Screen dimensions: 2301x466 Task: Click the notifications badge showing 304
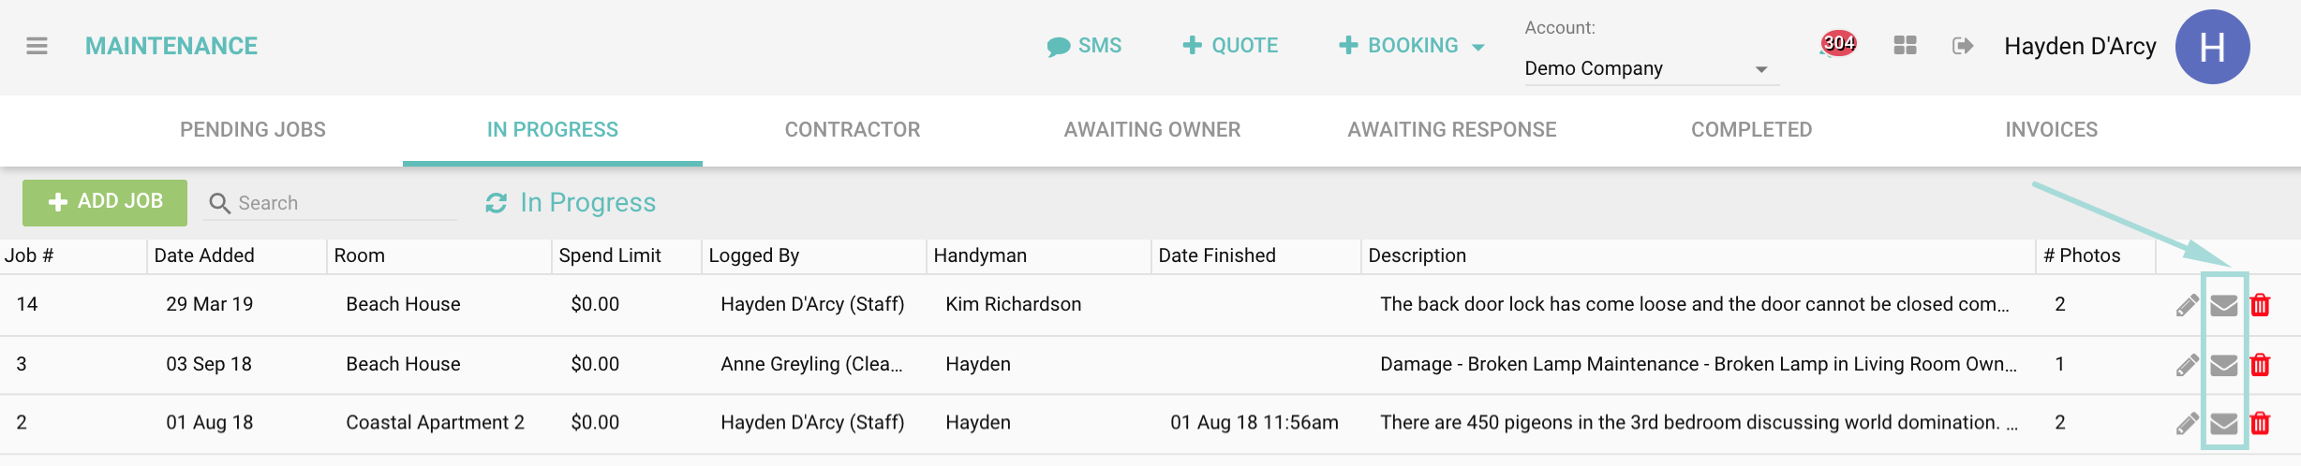(1837, 43)
